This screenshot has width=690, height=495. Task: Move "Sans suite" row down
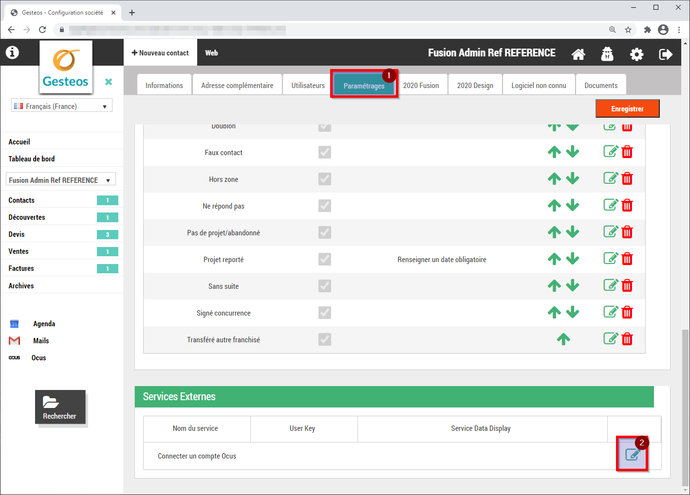[573, 286]
